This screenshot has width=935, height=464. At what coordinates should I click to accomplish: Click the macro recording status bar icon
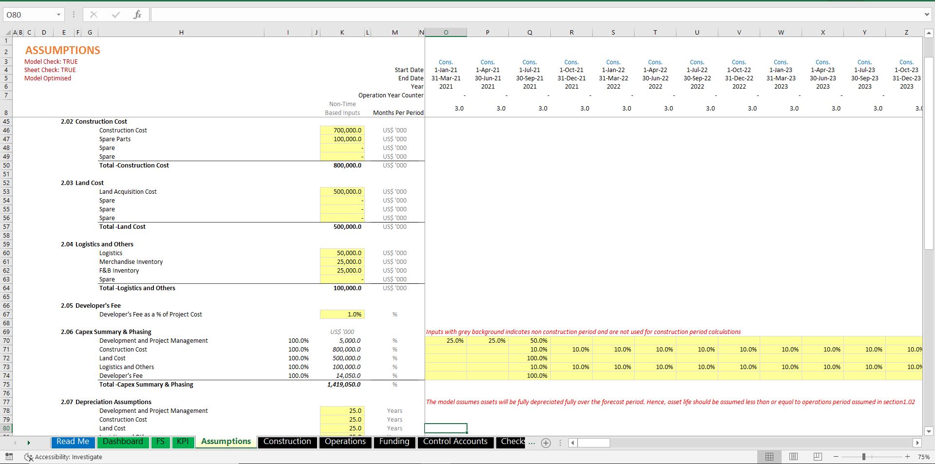pos(9,457)
